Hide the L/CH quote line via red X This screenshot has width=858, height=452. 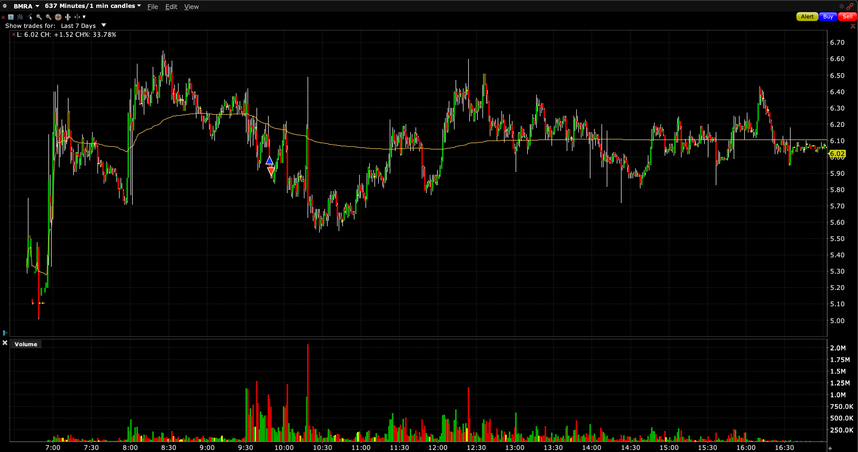click(x=13, y=34)
